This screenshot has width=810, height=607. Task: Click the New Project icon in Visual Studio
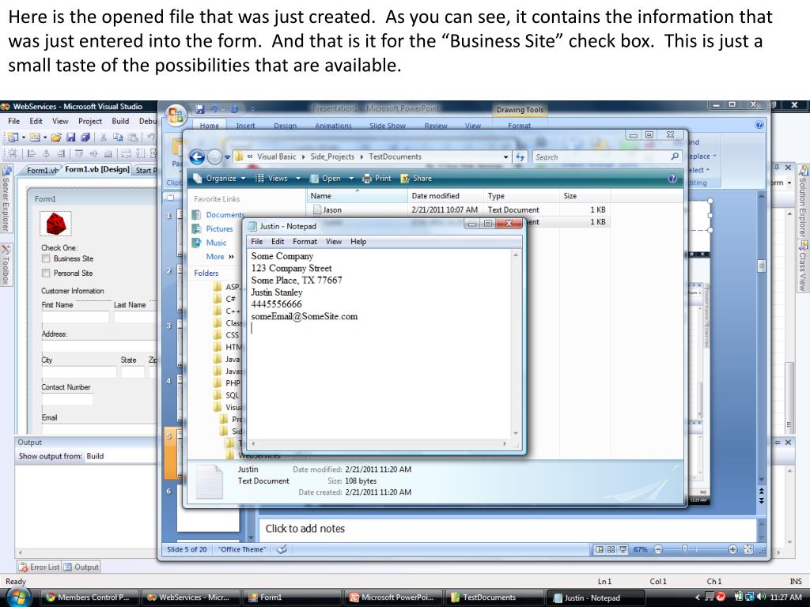pyautogui.click(x=13, y=138)
